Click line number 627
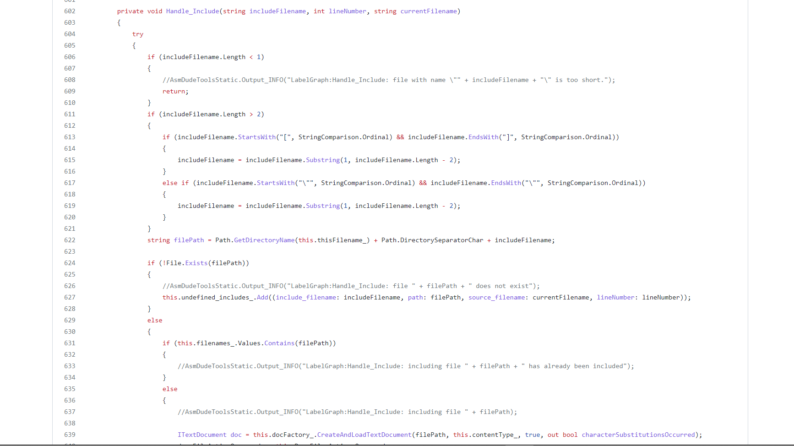 [x=70, y=297]
